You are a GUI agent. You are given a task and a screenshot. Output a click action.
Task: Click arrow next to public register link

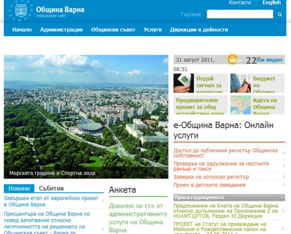point(284,153)
